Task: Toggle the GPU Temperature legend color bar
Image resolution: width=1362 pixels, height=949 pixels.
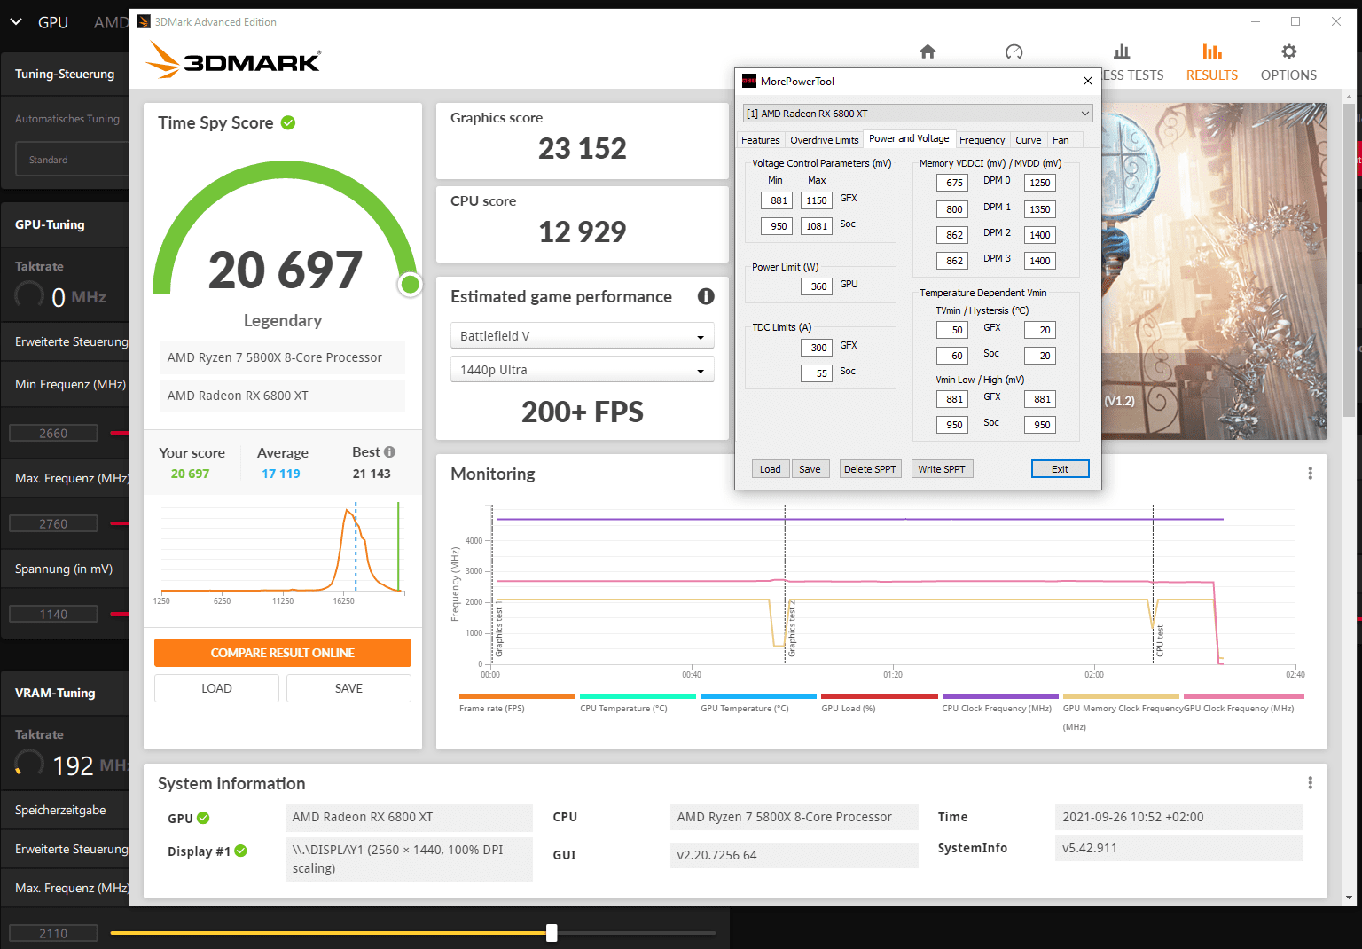Action: point(758,697)
